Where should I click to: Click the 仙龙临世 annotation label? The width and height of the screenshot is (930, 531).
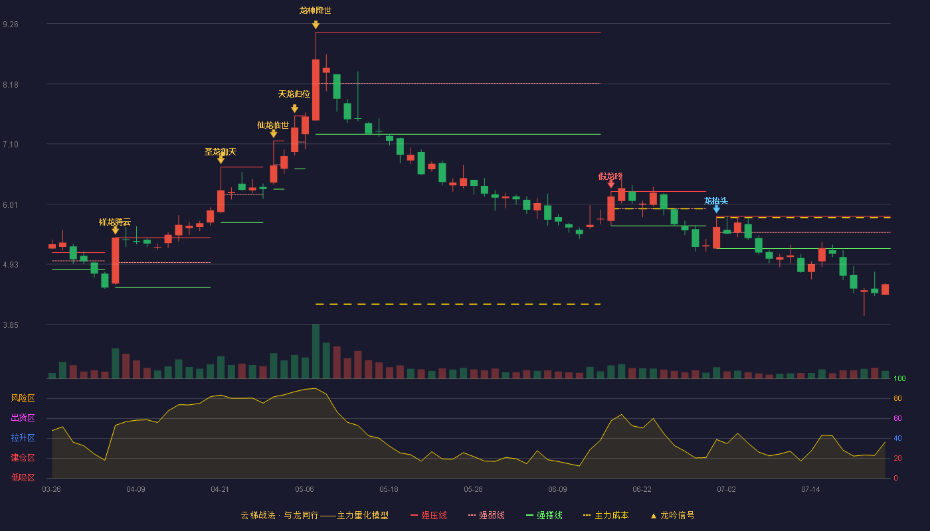click(x=273, y=125)
